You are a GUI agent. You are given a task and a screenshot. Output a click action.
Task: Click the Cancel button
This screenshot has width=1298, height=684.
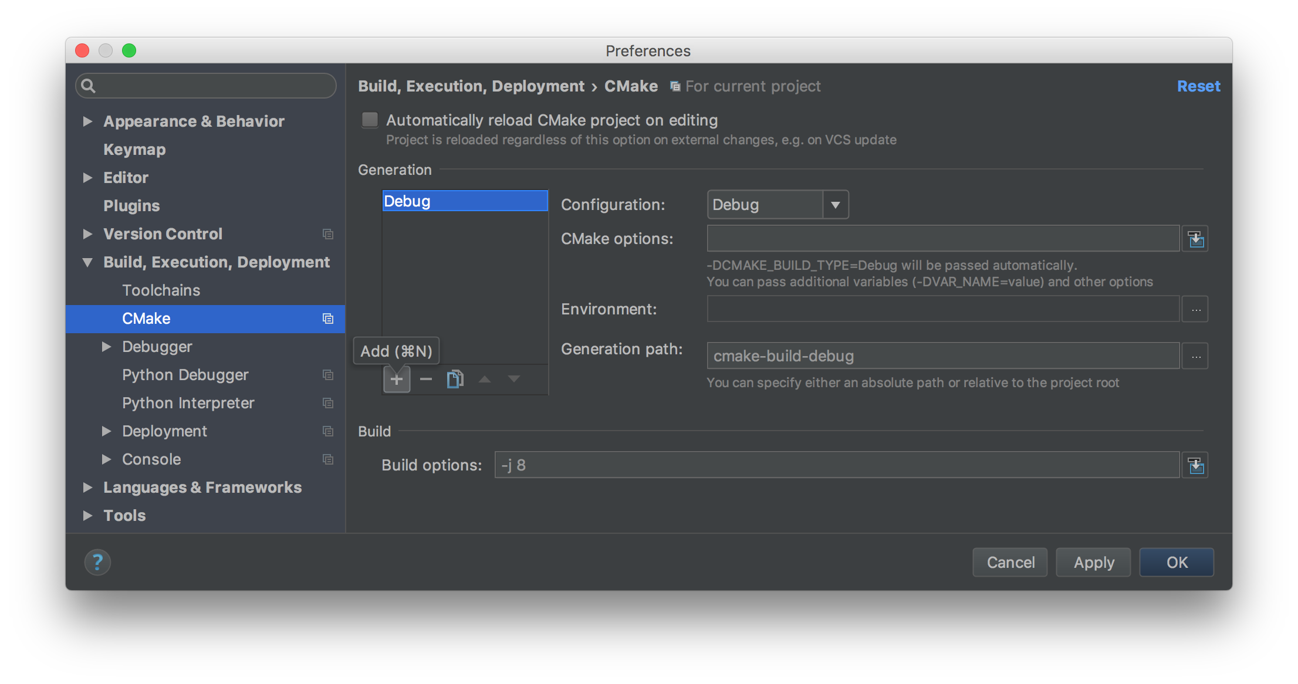click(1010, 563)
